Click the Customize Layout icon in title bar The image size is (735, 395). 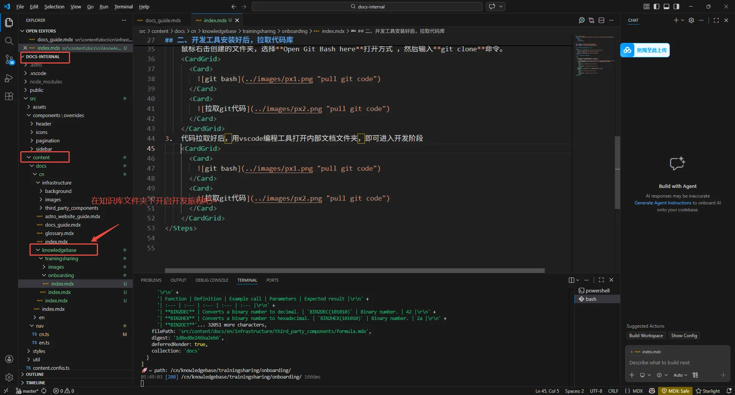click(x=647, y=7)
